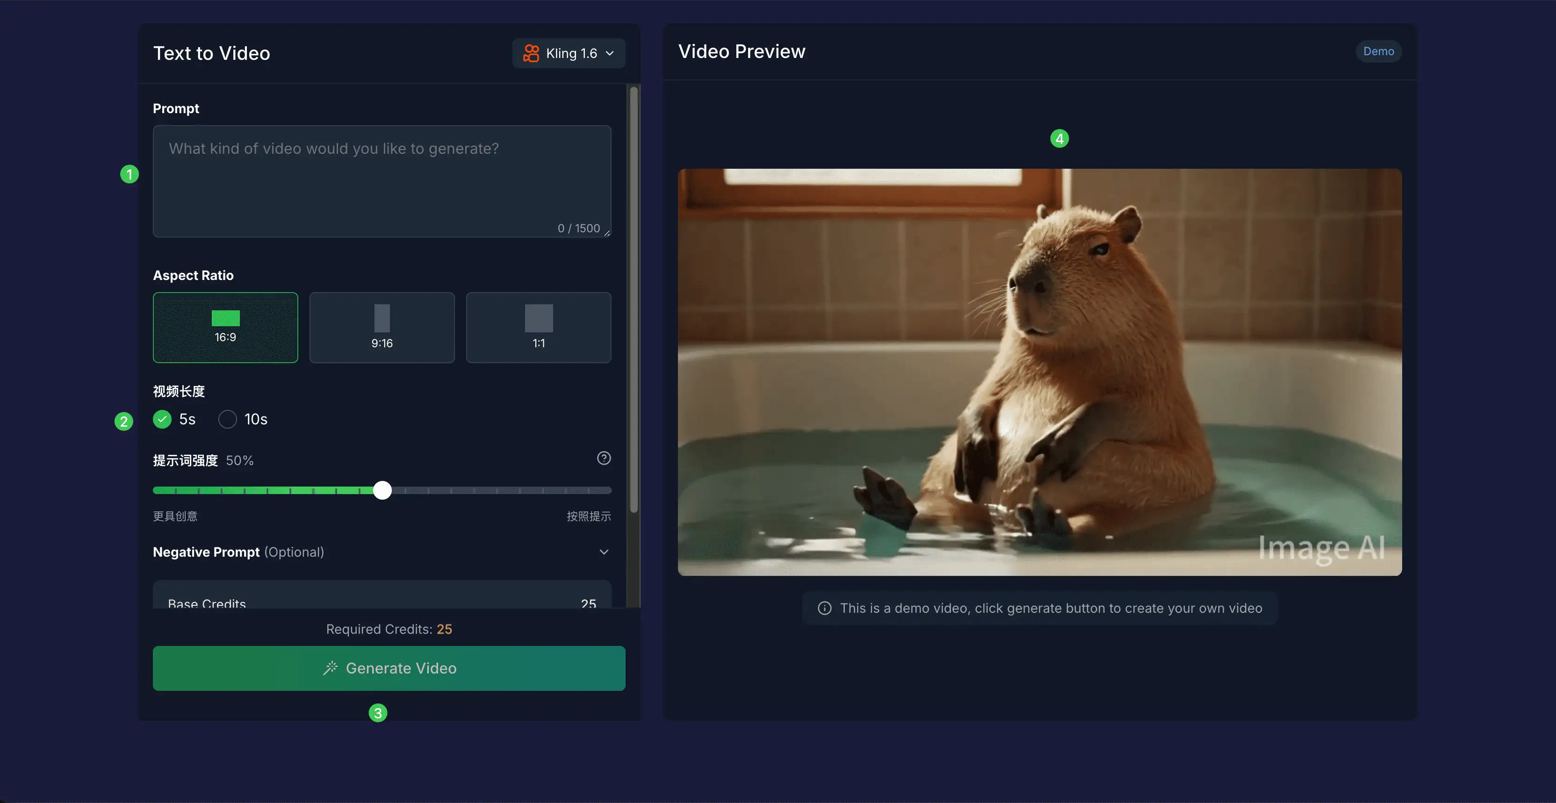Open the Kling 1.6 model dropdown
The width and height of the screenshot is (1556, 803).
[x=569, y=53]
